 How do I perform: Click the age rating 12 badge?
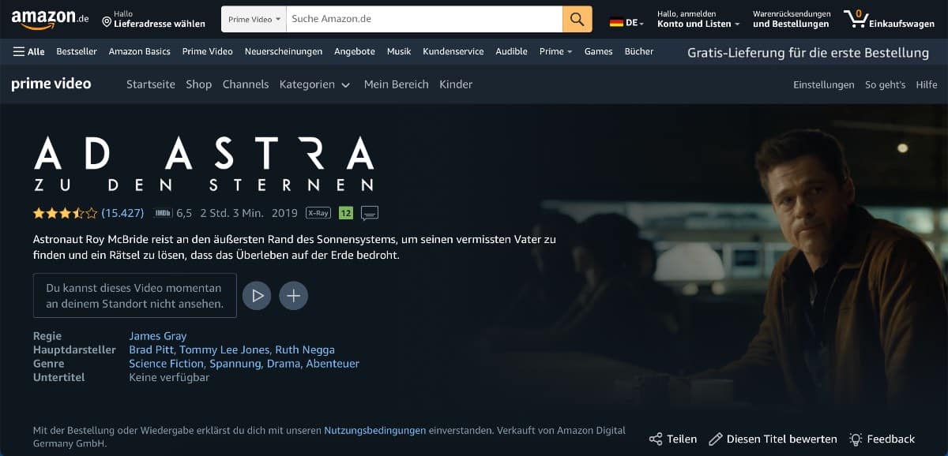345,213
